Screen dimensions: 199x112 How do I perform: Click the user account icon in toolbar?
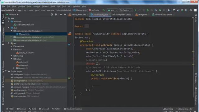click(196, 10)
